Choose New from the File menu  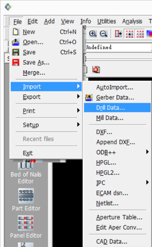46,32
